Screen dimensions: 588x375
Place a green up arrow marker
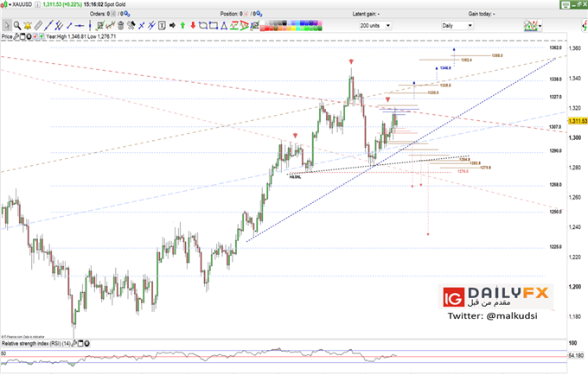coord(182,25)
